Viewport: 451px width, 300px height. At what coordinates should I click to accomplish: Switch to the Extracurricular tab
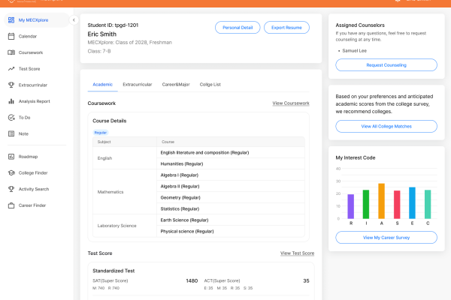click(x=138, y=85)
